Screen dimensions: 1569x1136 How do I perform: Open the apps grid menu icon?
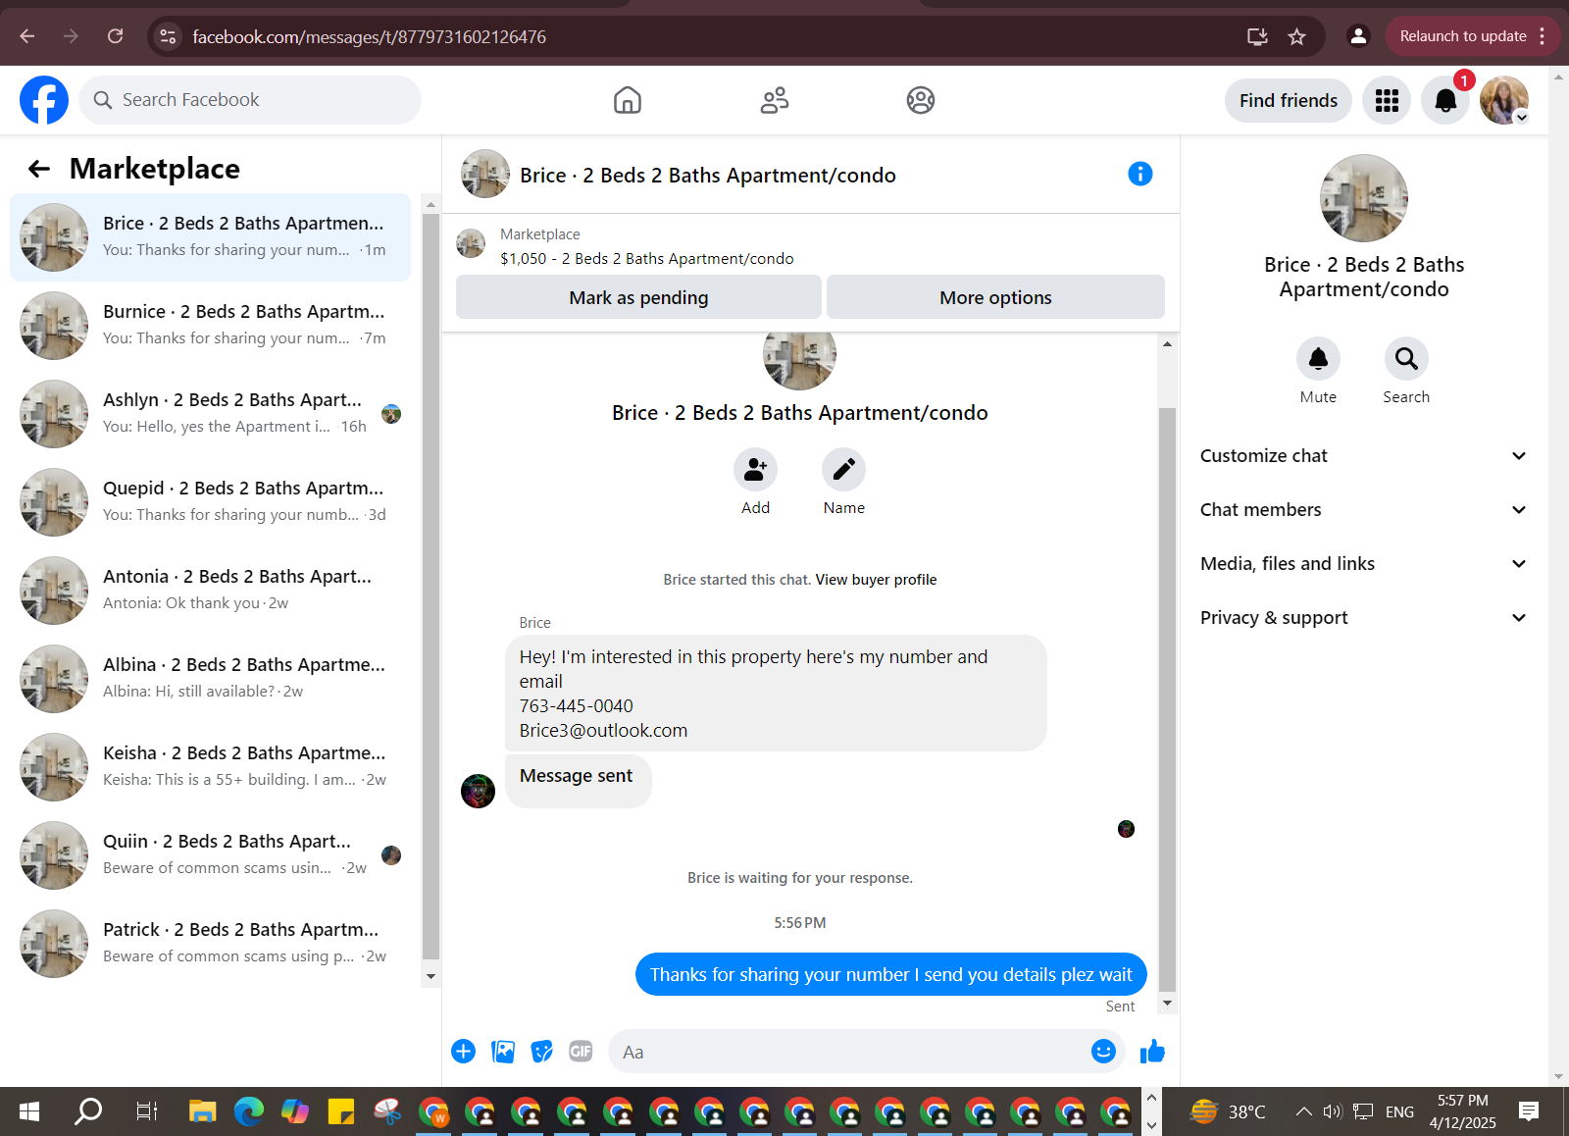1387,100
